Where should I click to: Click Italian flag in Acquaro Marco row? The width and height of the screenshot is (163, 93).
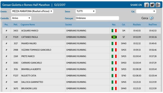(x=114, y=31)
